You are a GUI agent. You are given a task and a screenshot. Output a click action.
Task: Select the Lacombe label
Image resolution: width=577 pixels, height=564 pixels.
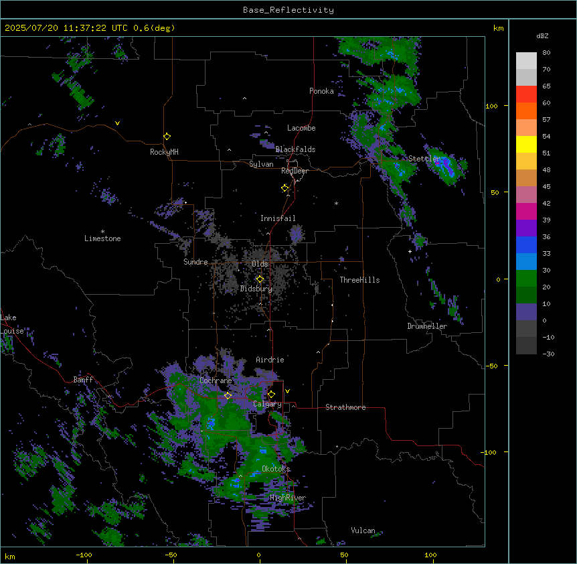[x=301, y=128]
